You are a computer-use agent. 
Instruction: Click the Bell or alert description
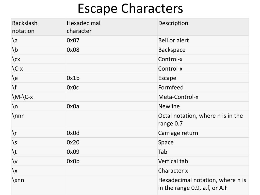173,40
